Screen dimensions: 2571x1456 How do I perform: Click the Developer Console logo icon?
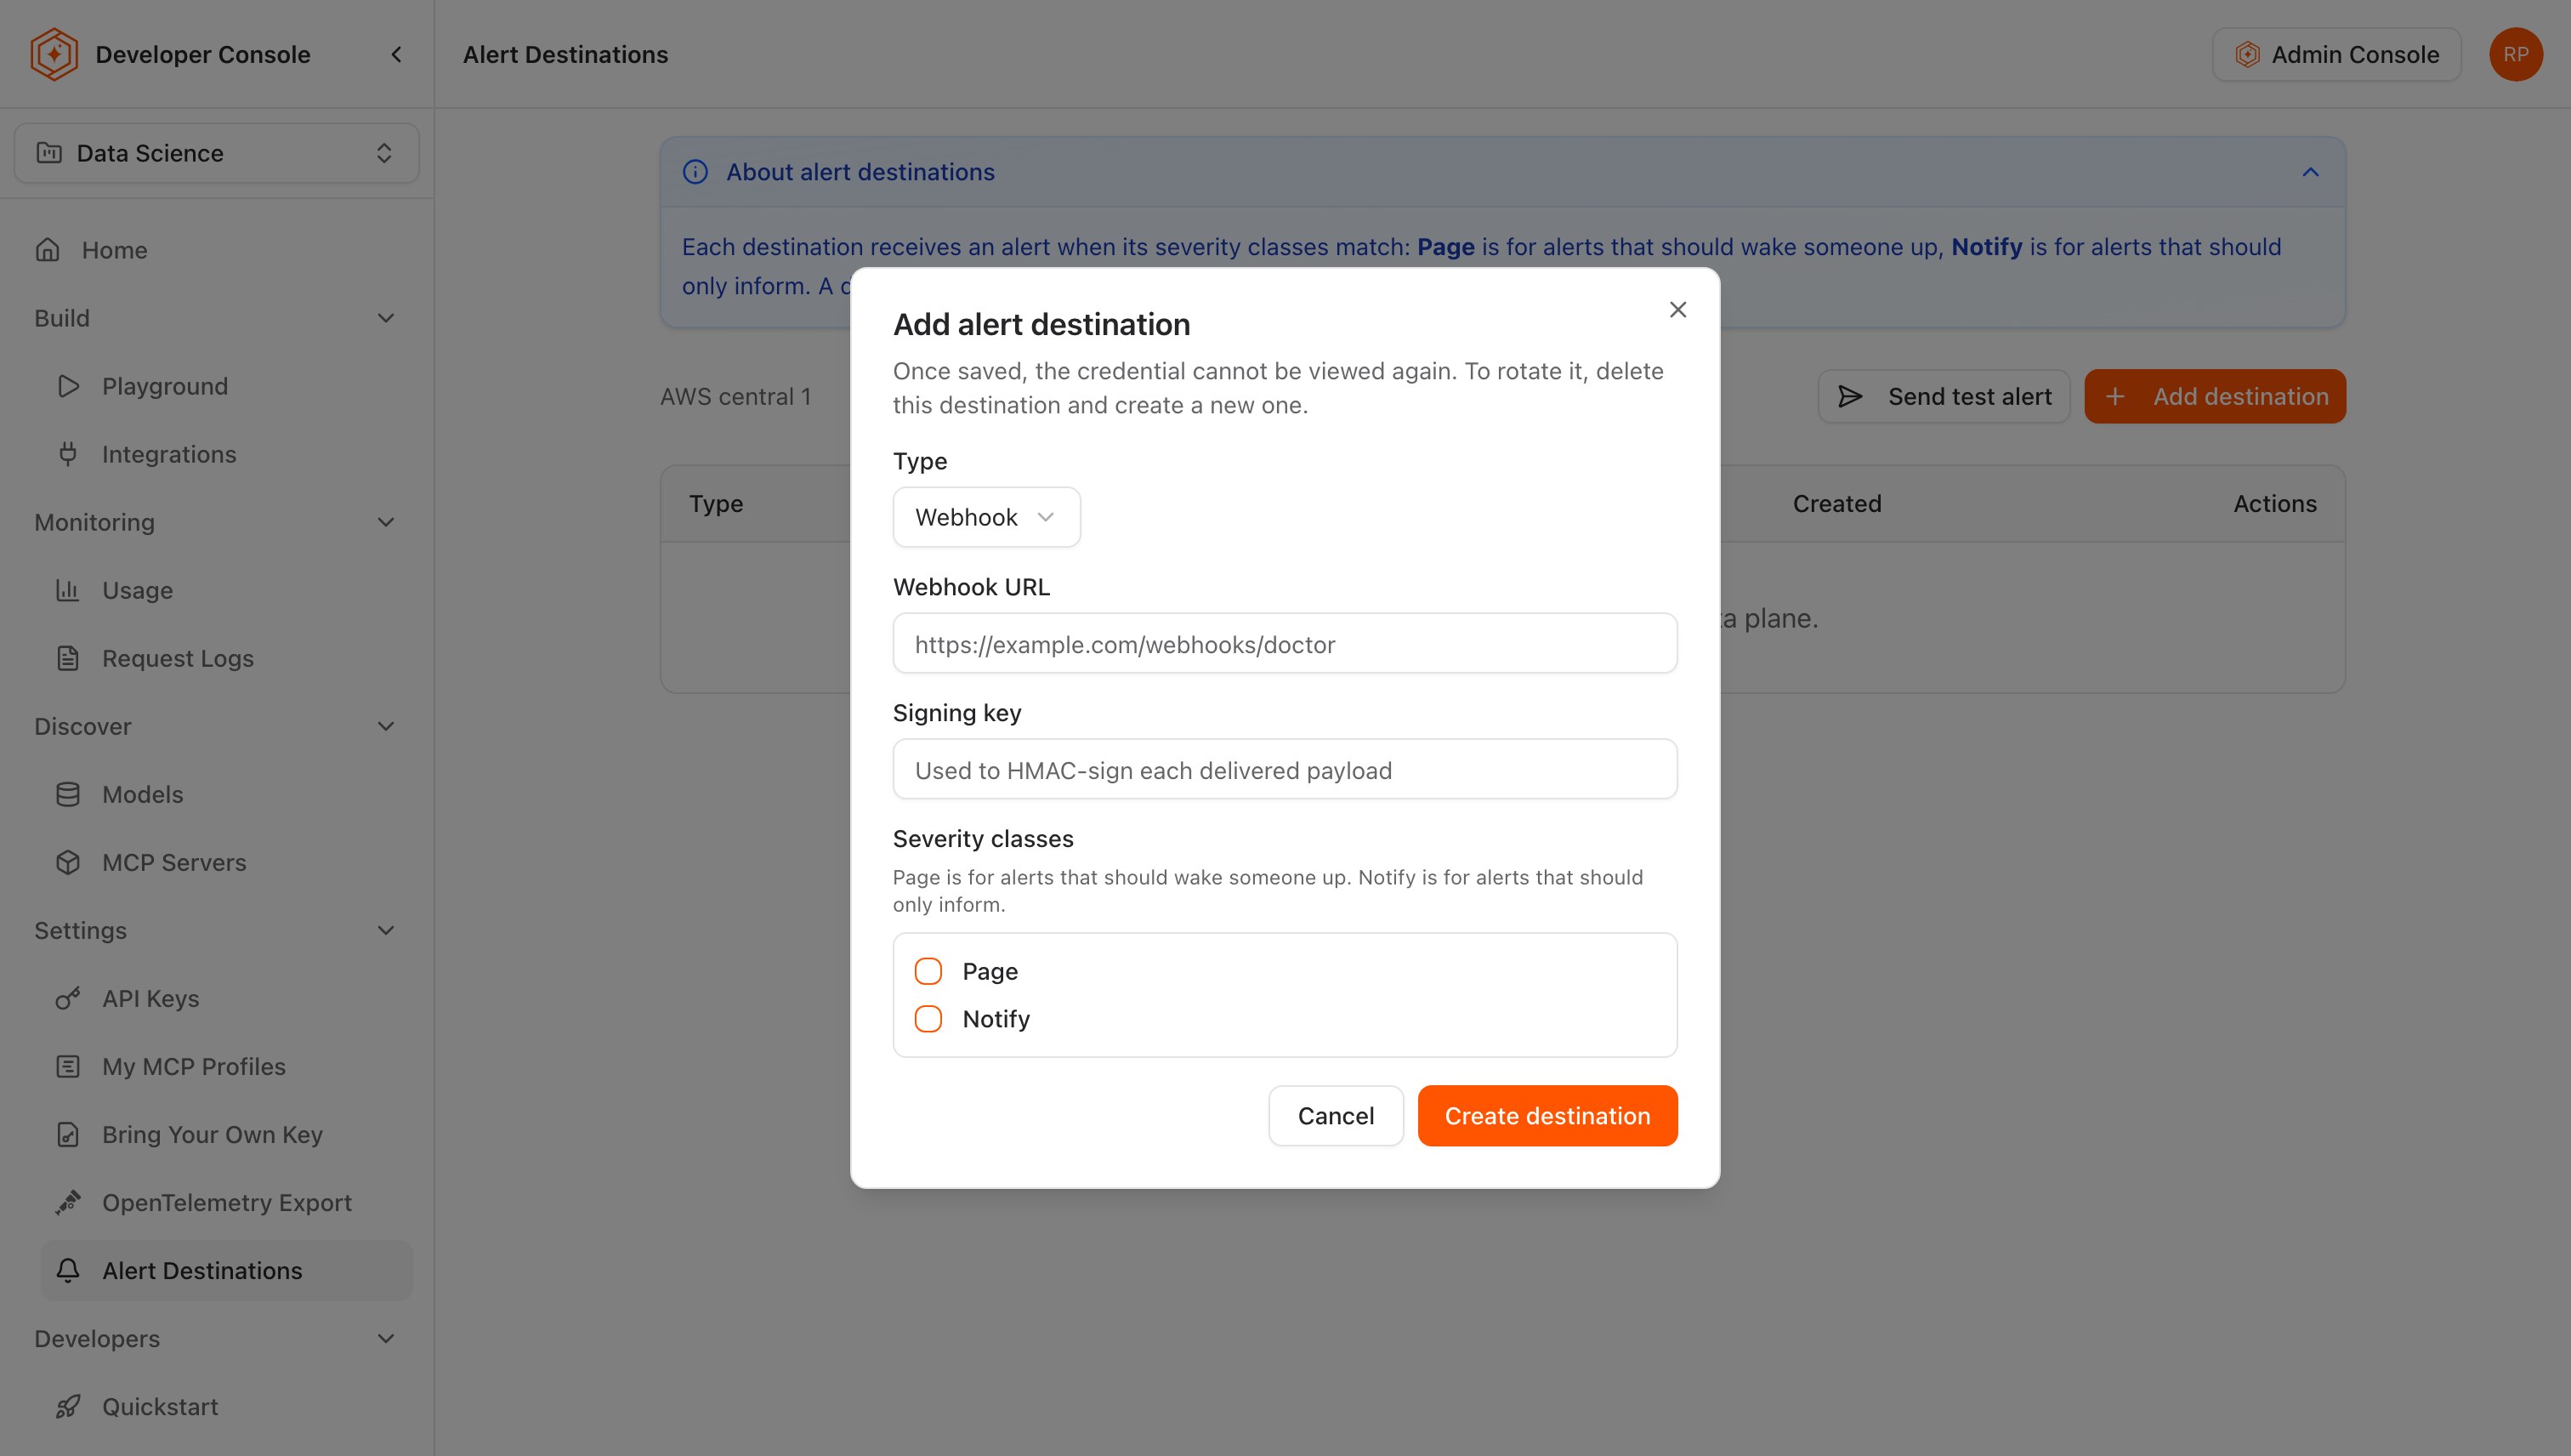(x=54, y=54)
